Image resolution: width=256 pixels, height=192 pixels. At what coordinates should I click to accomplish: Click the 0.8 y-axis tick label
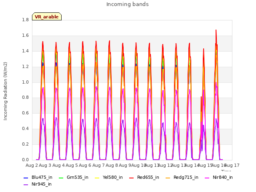click(x=25, y=98)
